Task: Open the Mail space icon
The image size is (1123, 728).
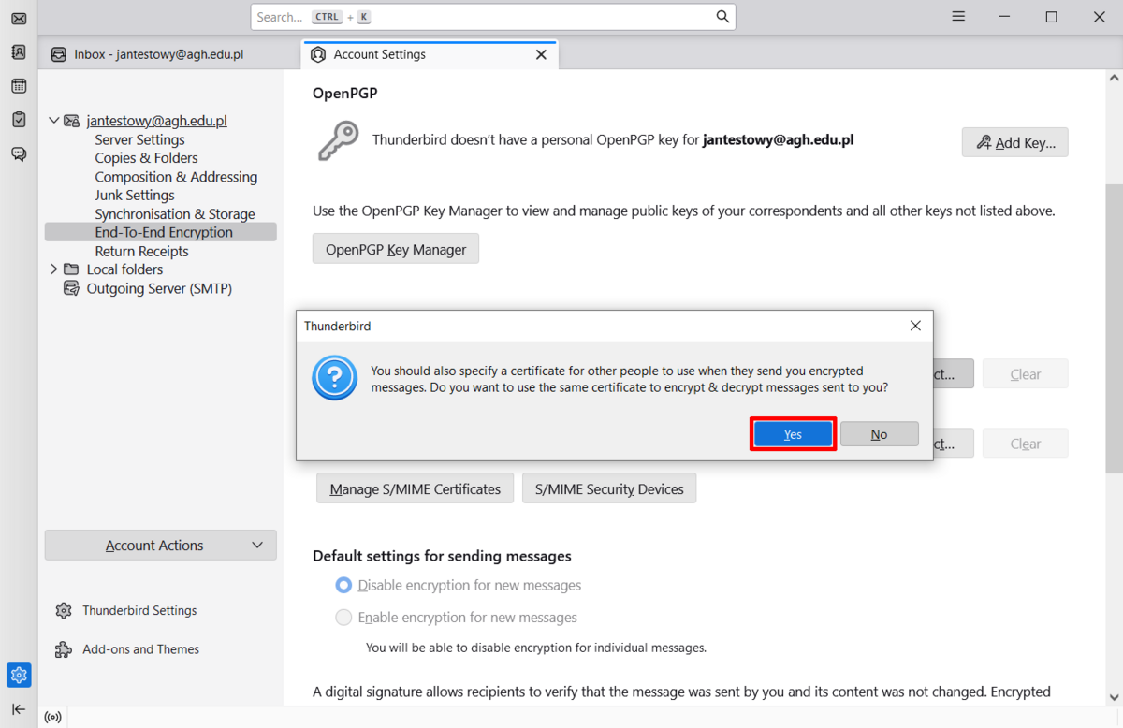Action: click(19, 19)
